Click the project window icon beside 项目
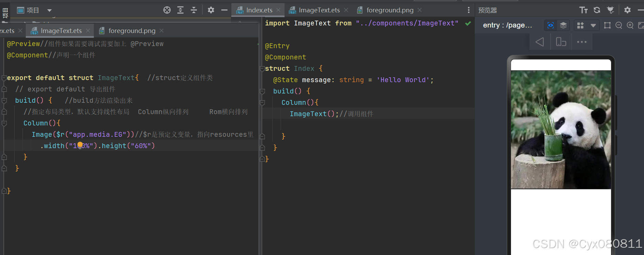Screen dimensions: 644x255 (21, 10)
